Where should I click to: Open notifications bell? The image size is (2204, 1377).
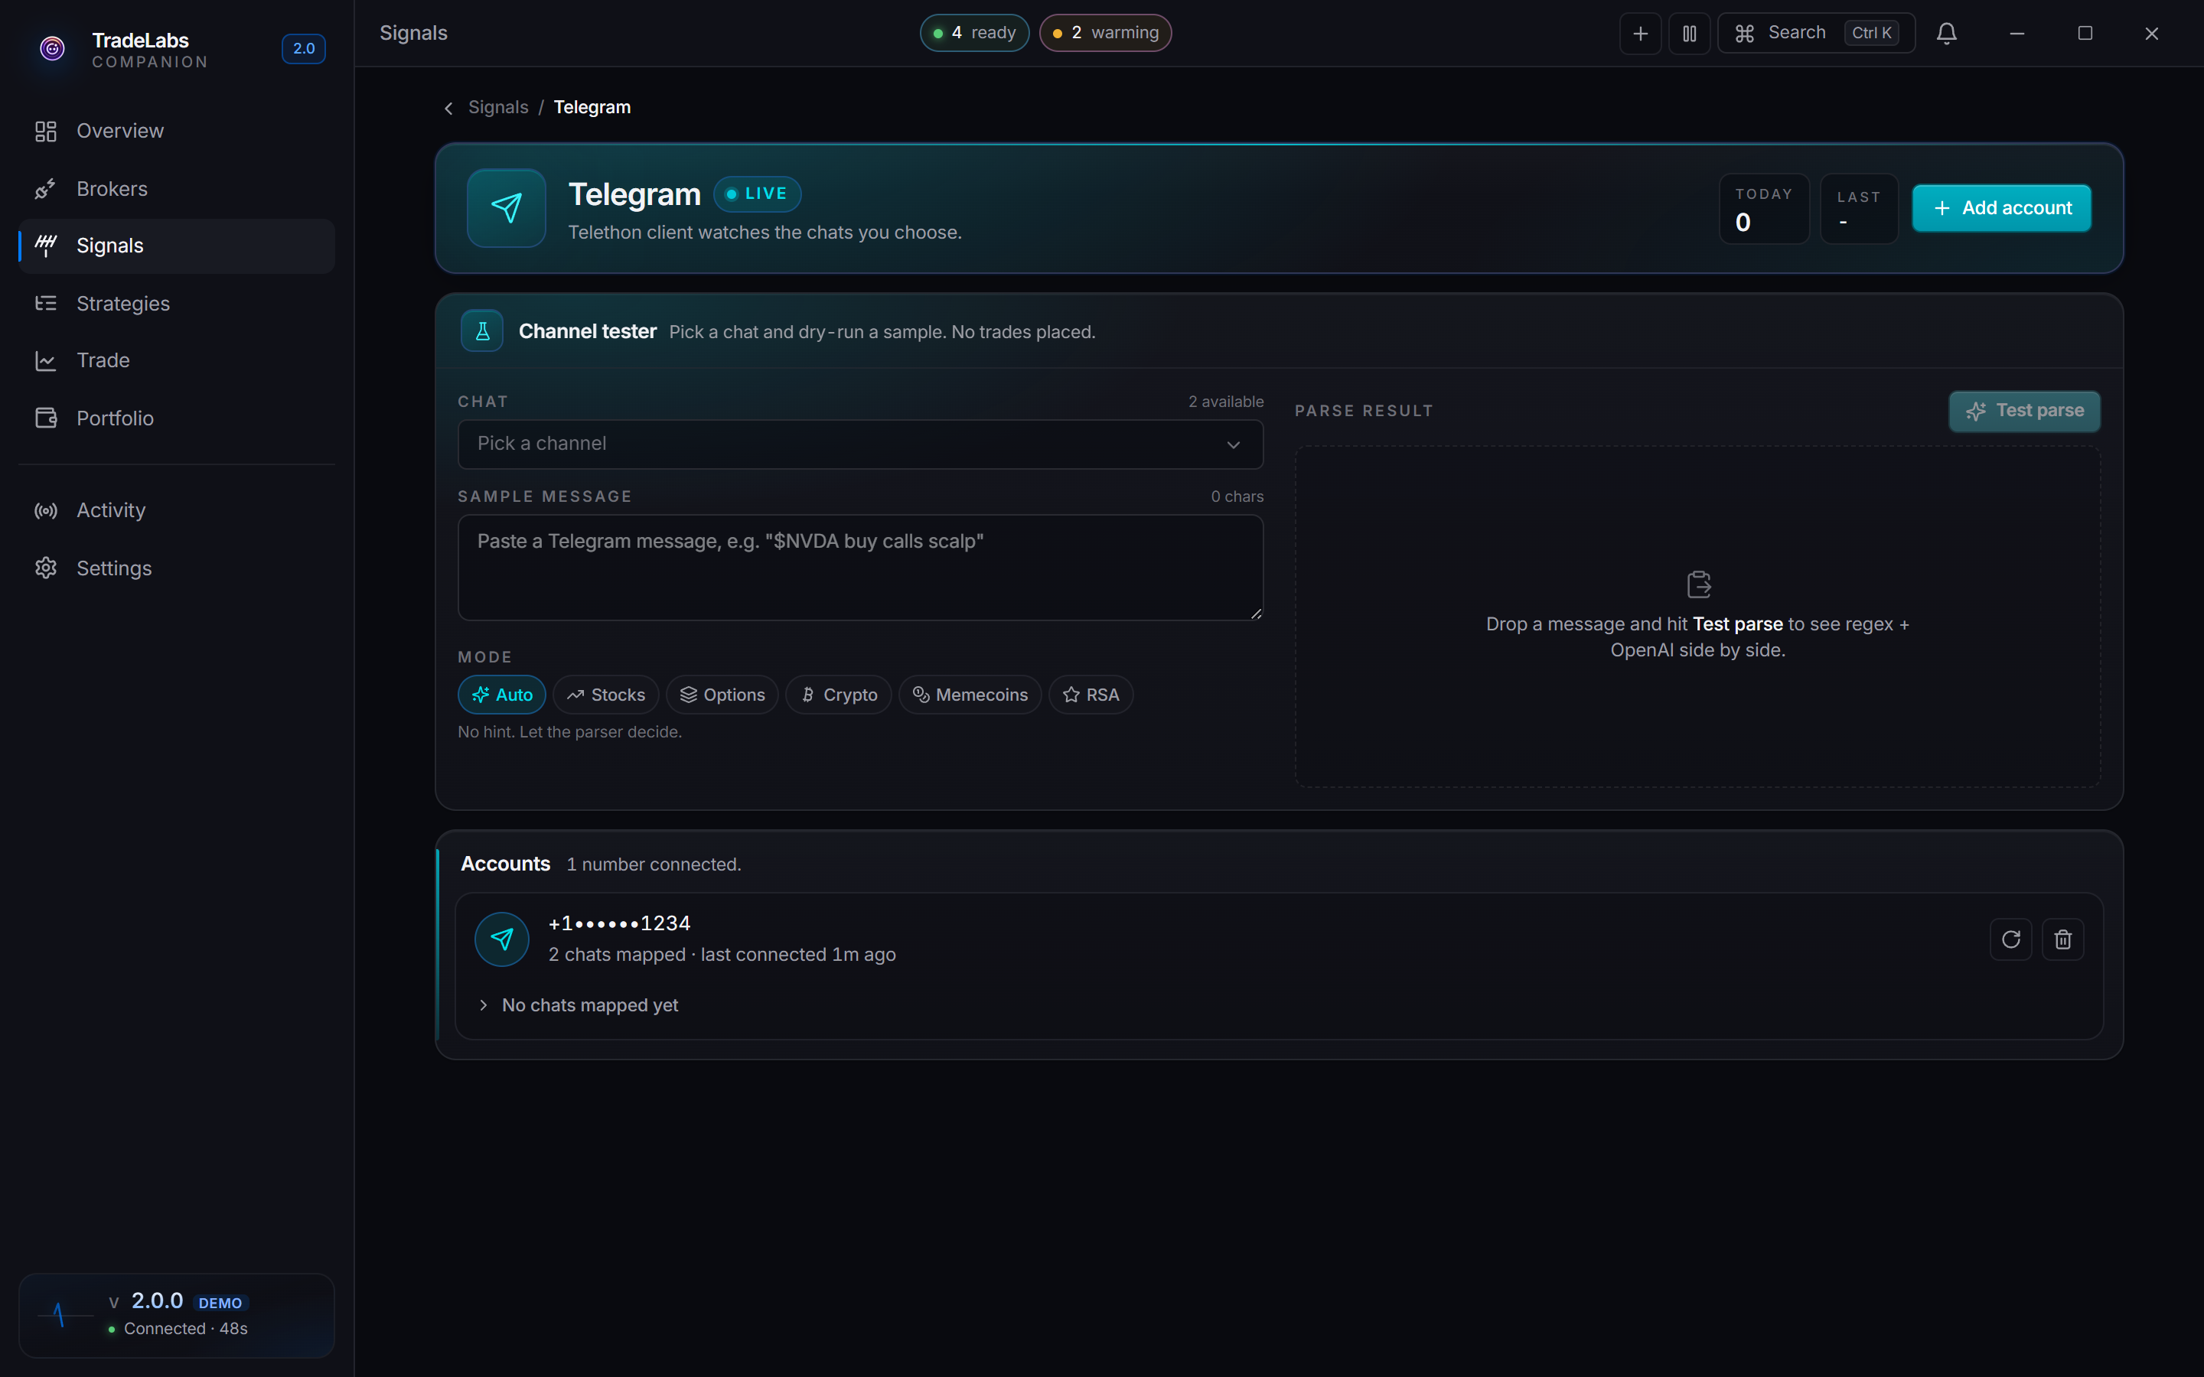pyautogui.click(x=1946, y=34)
